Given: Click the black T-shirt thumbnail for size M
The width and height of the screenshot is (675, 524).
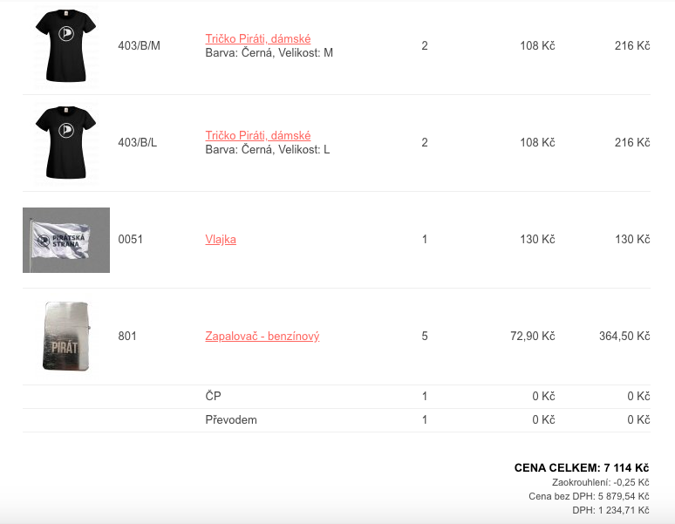Looking at the screenshot, I should [x=65, y=45].
